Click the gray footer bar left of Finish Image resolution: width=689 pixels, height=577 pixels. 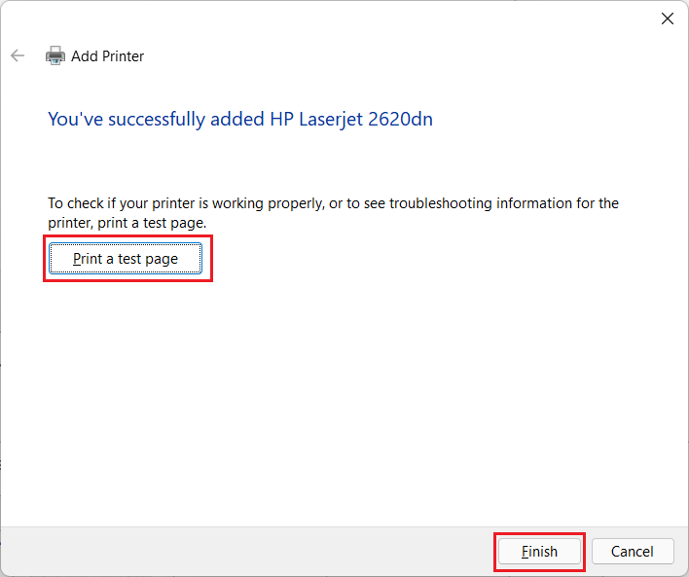243,552
